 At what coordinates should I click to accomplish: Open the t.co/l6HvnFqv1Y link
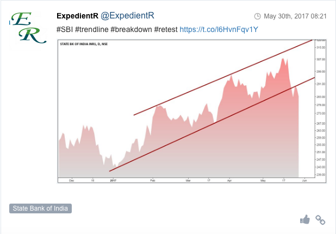(x=219, y=29)
